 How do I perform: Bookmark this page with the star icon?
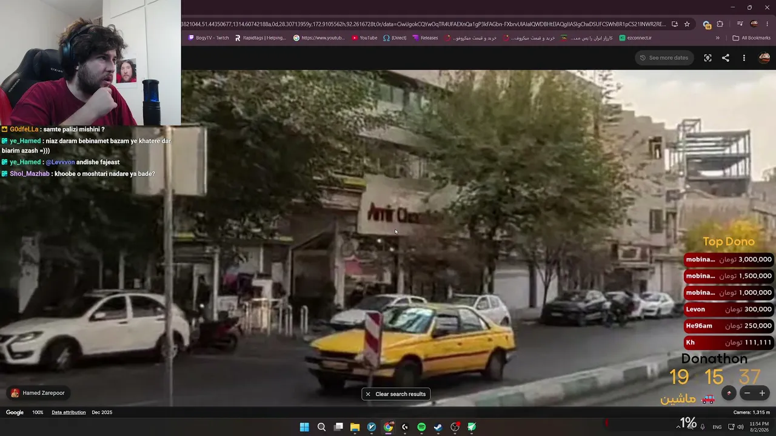pyautogui.click(x=687, y=24)
